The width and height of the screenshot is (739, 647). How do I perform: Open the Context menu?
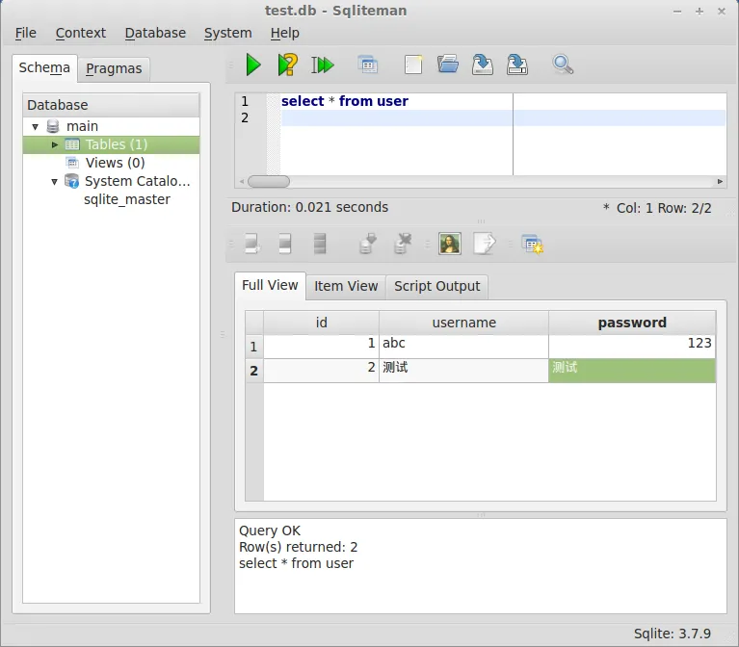(81, 33)
